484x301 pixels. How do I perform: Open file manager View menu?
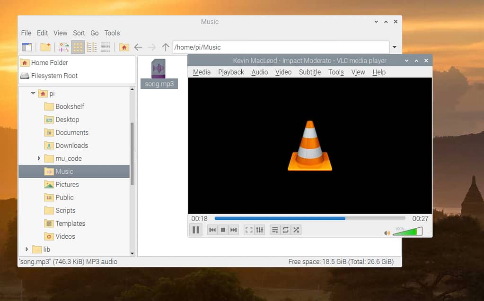coord(60,33)
